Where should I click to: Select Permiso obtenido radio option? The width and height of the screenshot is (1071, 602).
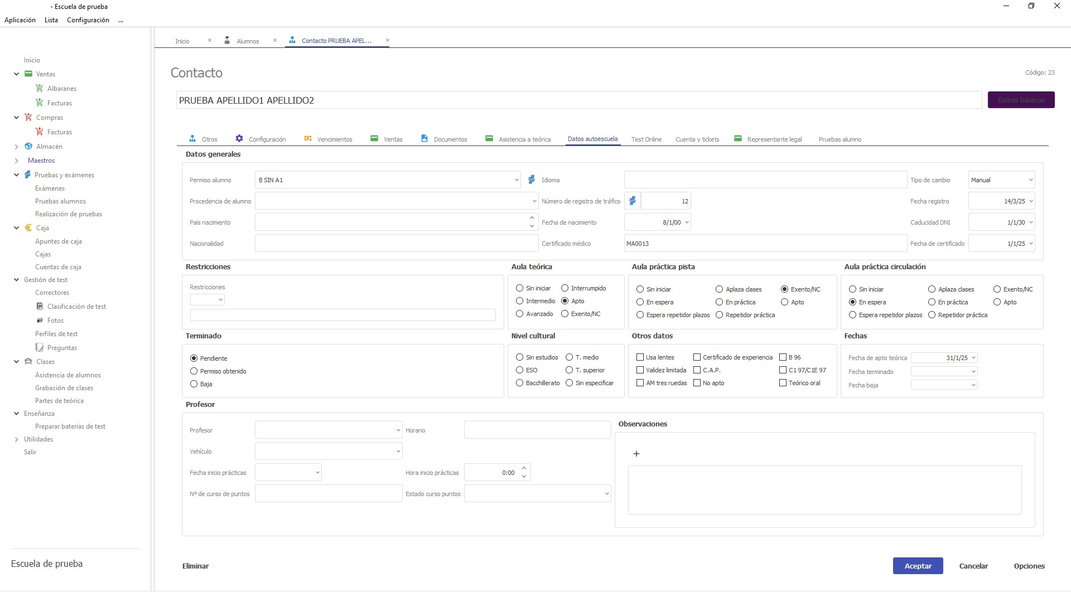coord(194,371)
